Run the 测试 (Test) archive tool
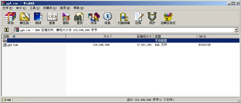241x103 pixels. [x=38, y=18]
